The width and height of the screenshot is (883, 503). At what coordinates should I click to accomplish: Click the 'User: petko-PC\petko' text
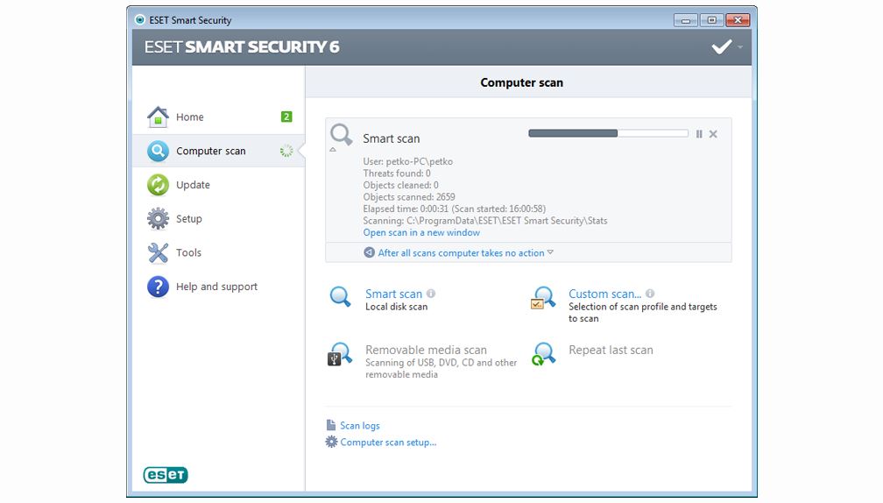(407, 161)
